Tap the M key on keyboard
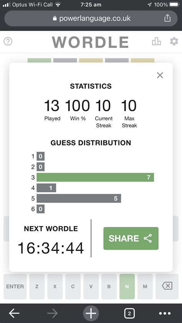This screenshot has width=182, height=323. (145, 286)
